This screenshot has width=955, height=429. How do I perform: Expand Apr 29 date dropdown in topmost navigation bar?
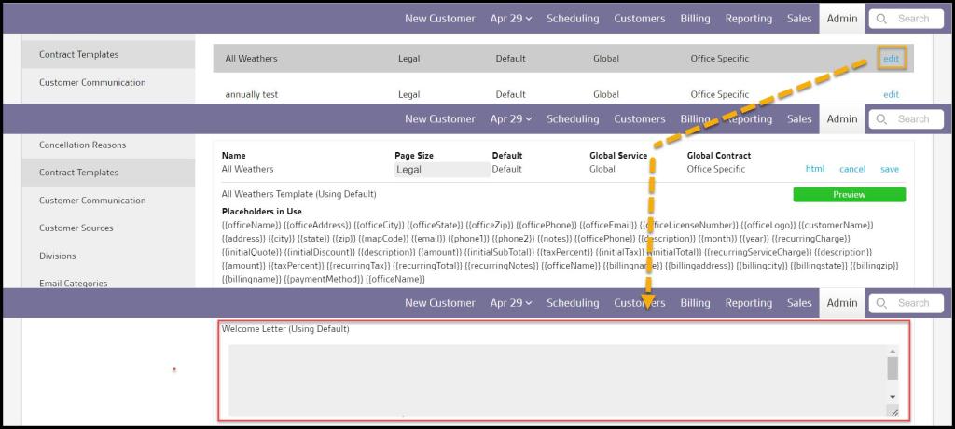[x=511, y=19]
